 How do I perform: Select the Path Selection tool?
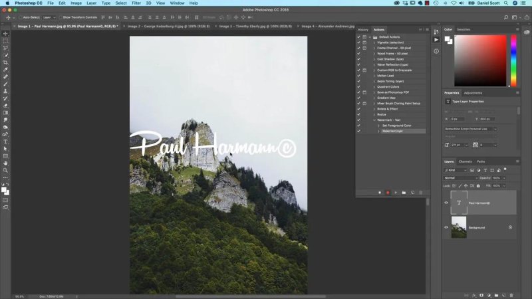[x=5, y=148]
